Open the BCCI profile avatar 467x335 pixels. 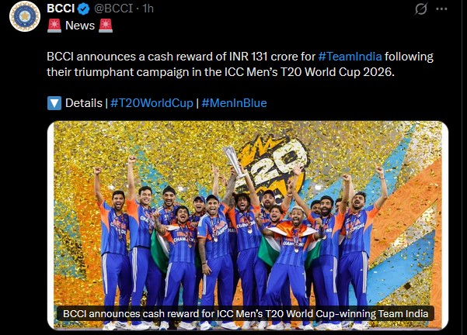(23, 17)
